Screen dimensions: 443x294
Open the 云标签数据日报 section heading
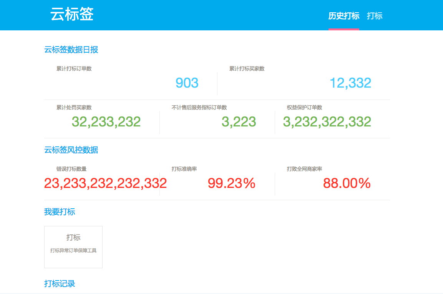[x=71, y=50]
